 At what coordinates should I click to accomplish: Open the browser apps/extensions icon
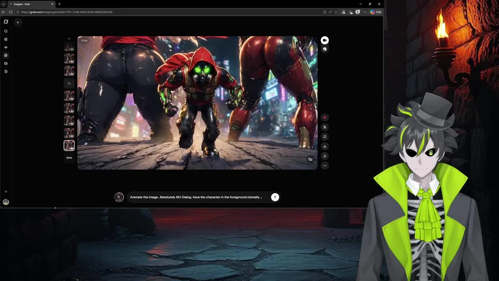325,12
